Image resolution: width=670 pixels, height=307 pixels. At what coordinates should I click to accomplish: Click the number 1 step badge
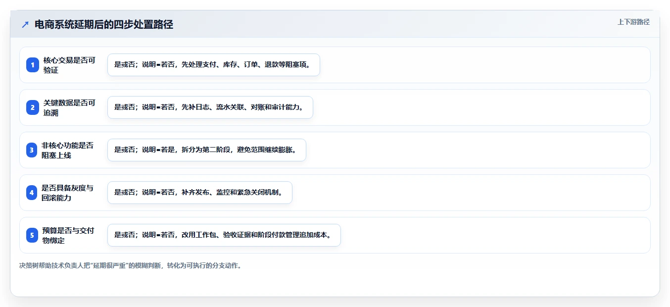click(x=32, y=65)
